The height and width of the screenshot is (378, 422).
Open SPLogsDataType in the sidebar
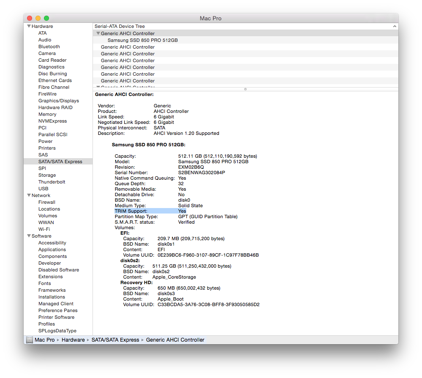tap(57, 331)
